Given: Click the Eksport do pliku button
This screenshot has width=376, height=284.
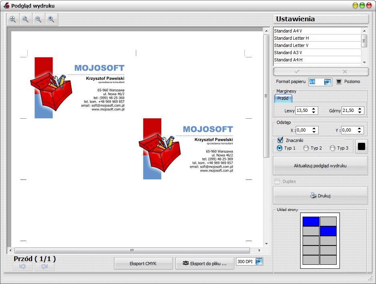Looking at the screenshot, I should tap(205, 264).
